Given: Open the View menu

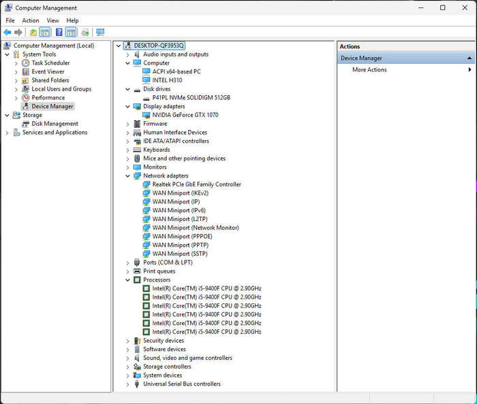Looking at the screenshot, I should tap(52, 20).
